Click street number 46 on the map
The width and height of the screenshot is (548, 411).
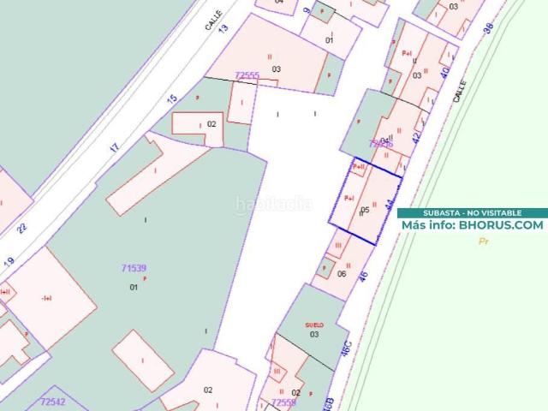363,276
